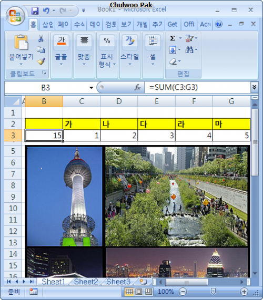
Task: Click the Undo arrow icon
Action: pos(46,11)
